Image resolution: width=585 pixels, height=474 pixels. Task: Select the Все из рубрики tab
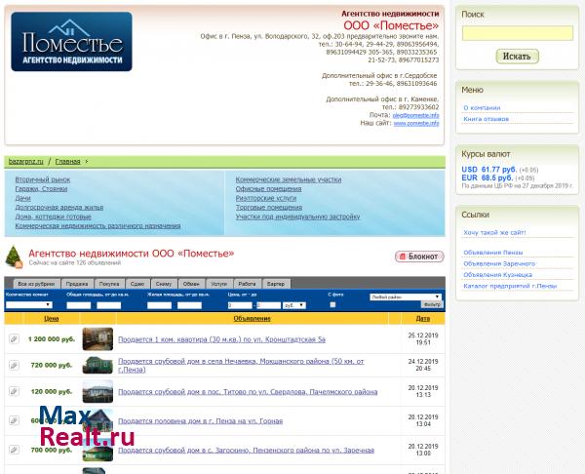[36, 284]
